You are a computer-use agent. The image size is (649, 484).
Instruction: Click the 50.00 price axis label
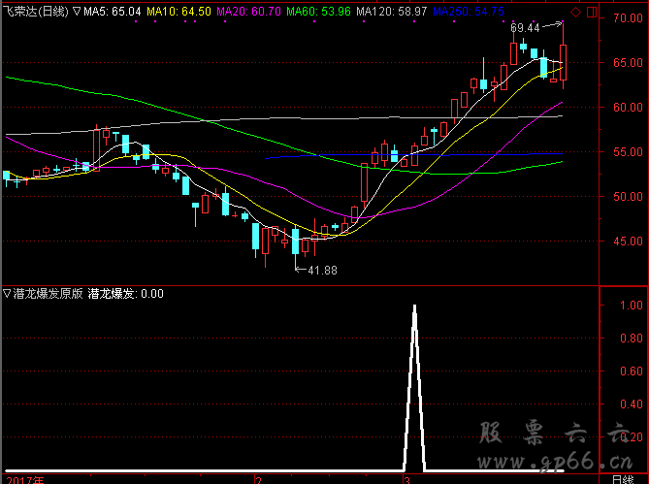628,197
